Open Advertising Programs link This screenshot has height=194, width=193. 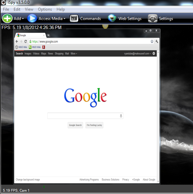tap(89, 180)
